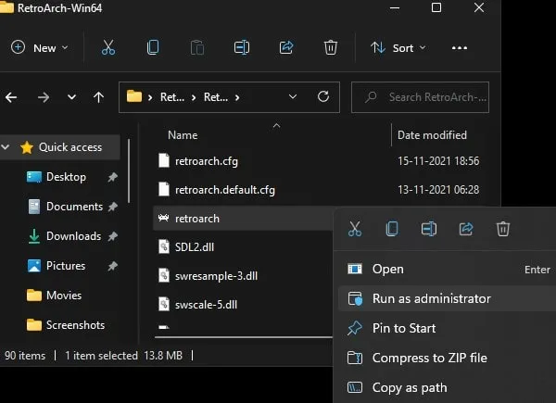
Task: Select the swresample-3.dll file
Action: click(216, 276)
